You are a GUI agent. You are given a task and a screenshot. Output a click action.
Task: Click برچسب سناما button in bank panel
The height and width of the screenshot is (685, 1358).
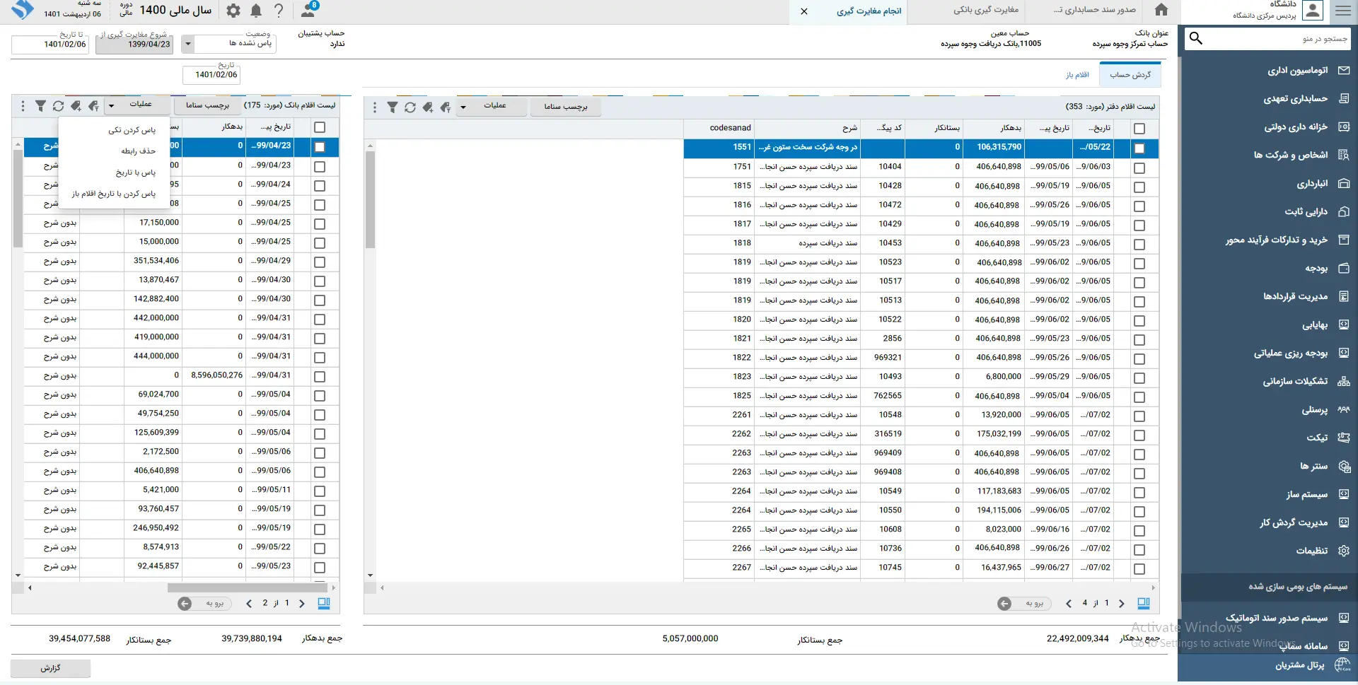(x=207, y=105)
